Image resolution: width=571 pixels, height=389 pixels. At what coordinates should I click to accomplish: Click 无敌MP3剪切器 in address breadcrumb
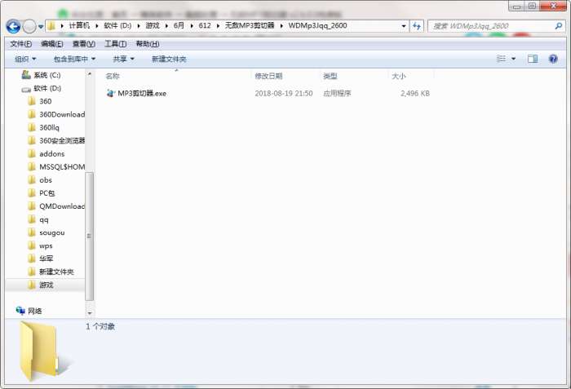tap(250, 25)
